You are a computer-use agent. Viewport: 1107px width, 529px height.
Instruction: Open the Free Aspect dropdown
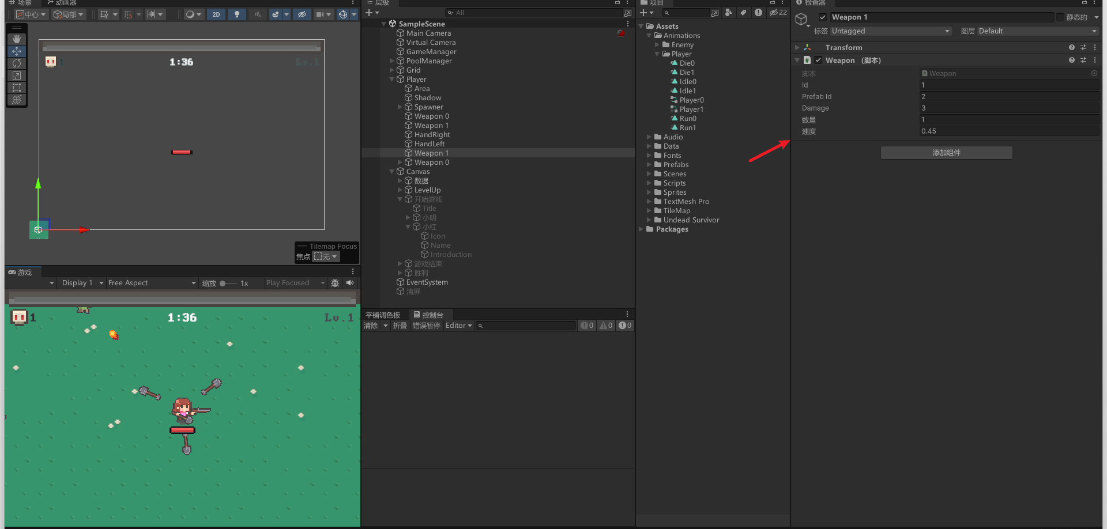click(x=152, y=283)
